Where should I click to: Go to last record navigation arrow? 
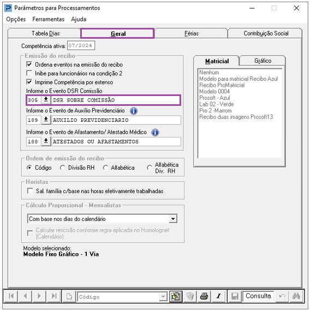point(54,296)
